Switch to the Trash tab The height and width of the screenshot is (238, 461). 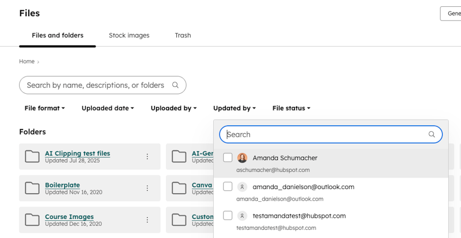183,36
